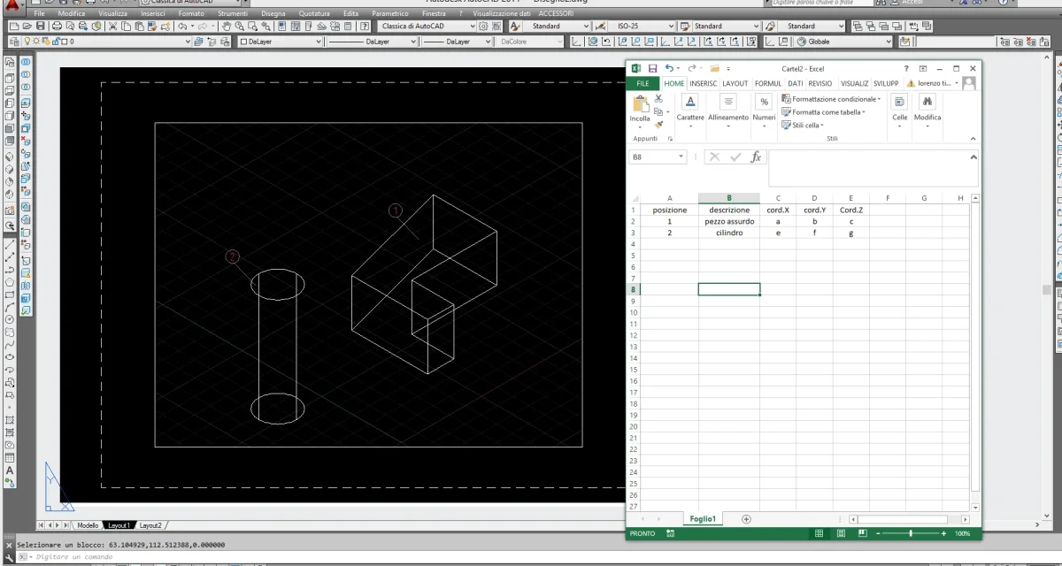This screenshot has height=566, width=1062.
Task: Open the Allineamento group in Excel
Action: pos(728,111)
